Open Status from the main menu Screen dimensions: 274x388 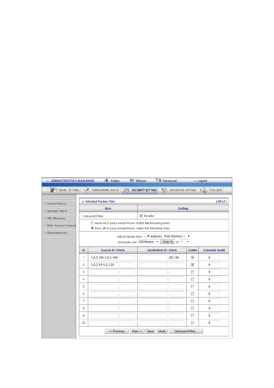tap(115, 181)
